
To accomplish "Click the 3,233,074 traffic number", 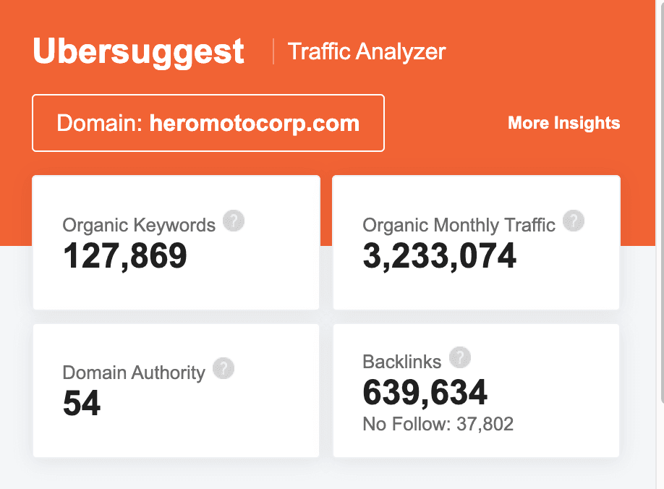I will pyautogui.click(x=440, y=255).
